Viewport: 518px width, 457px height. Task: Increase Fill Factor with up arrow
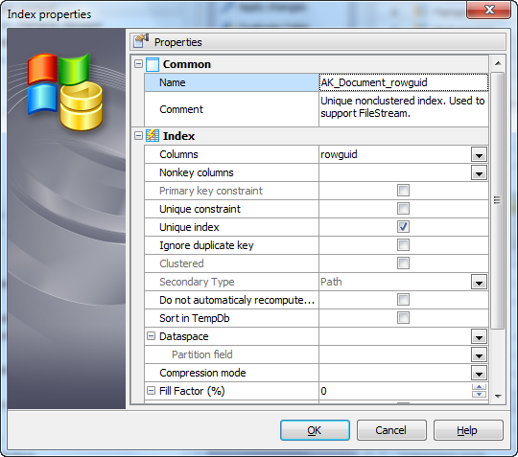click(x=479, y=387)
